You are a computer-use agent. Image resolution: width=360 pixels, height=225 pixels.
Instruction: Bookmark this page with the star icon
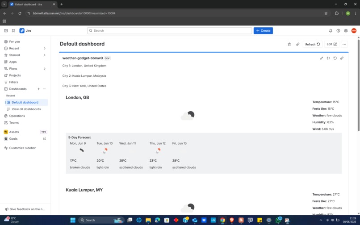[326, 13]
